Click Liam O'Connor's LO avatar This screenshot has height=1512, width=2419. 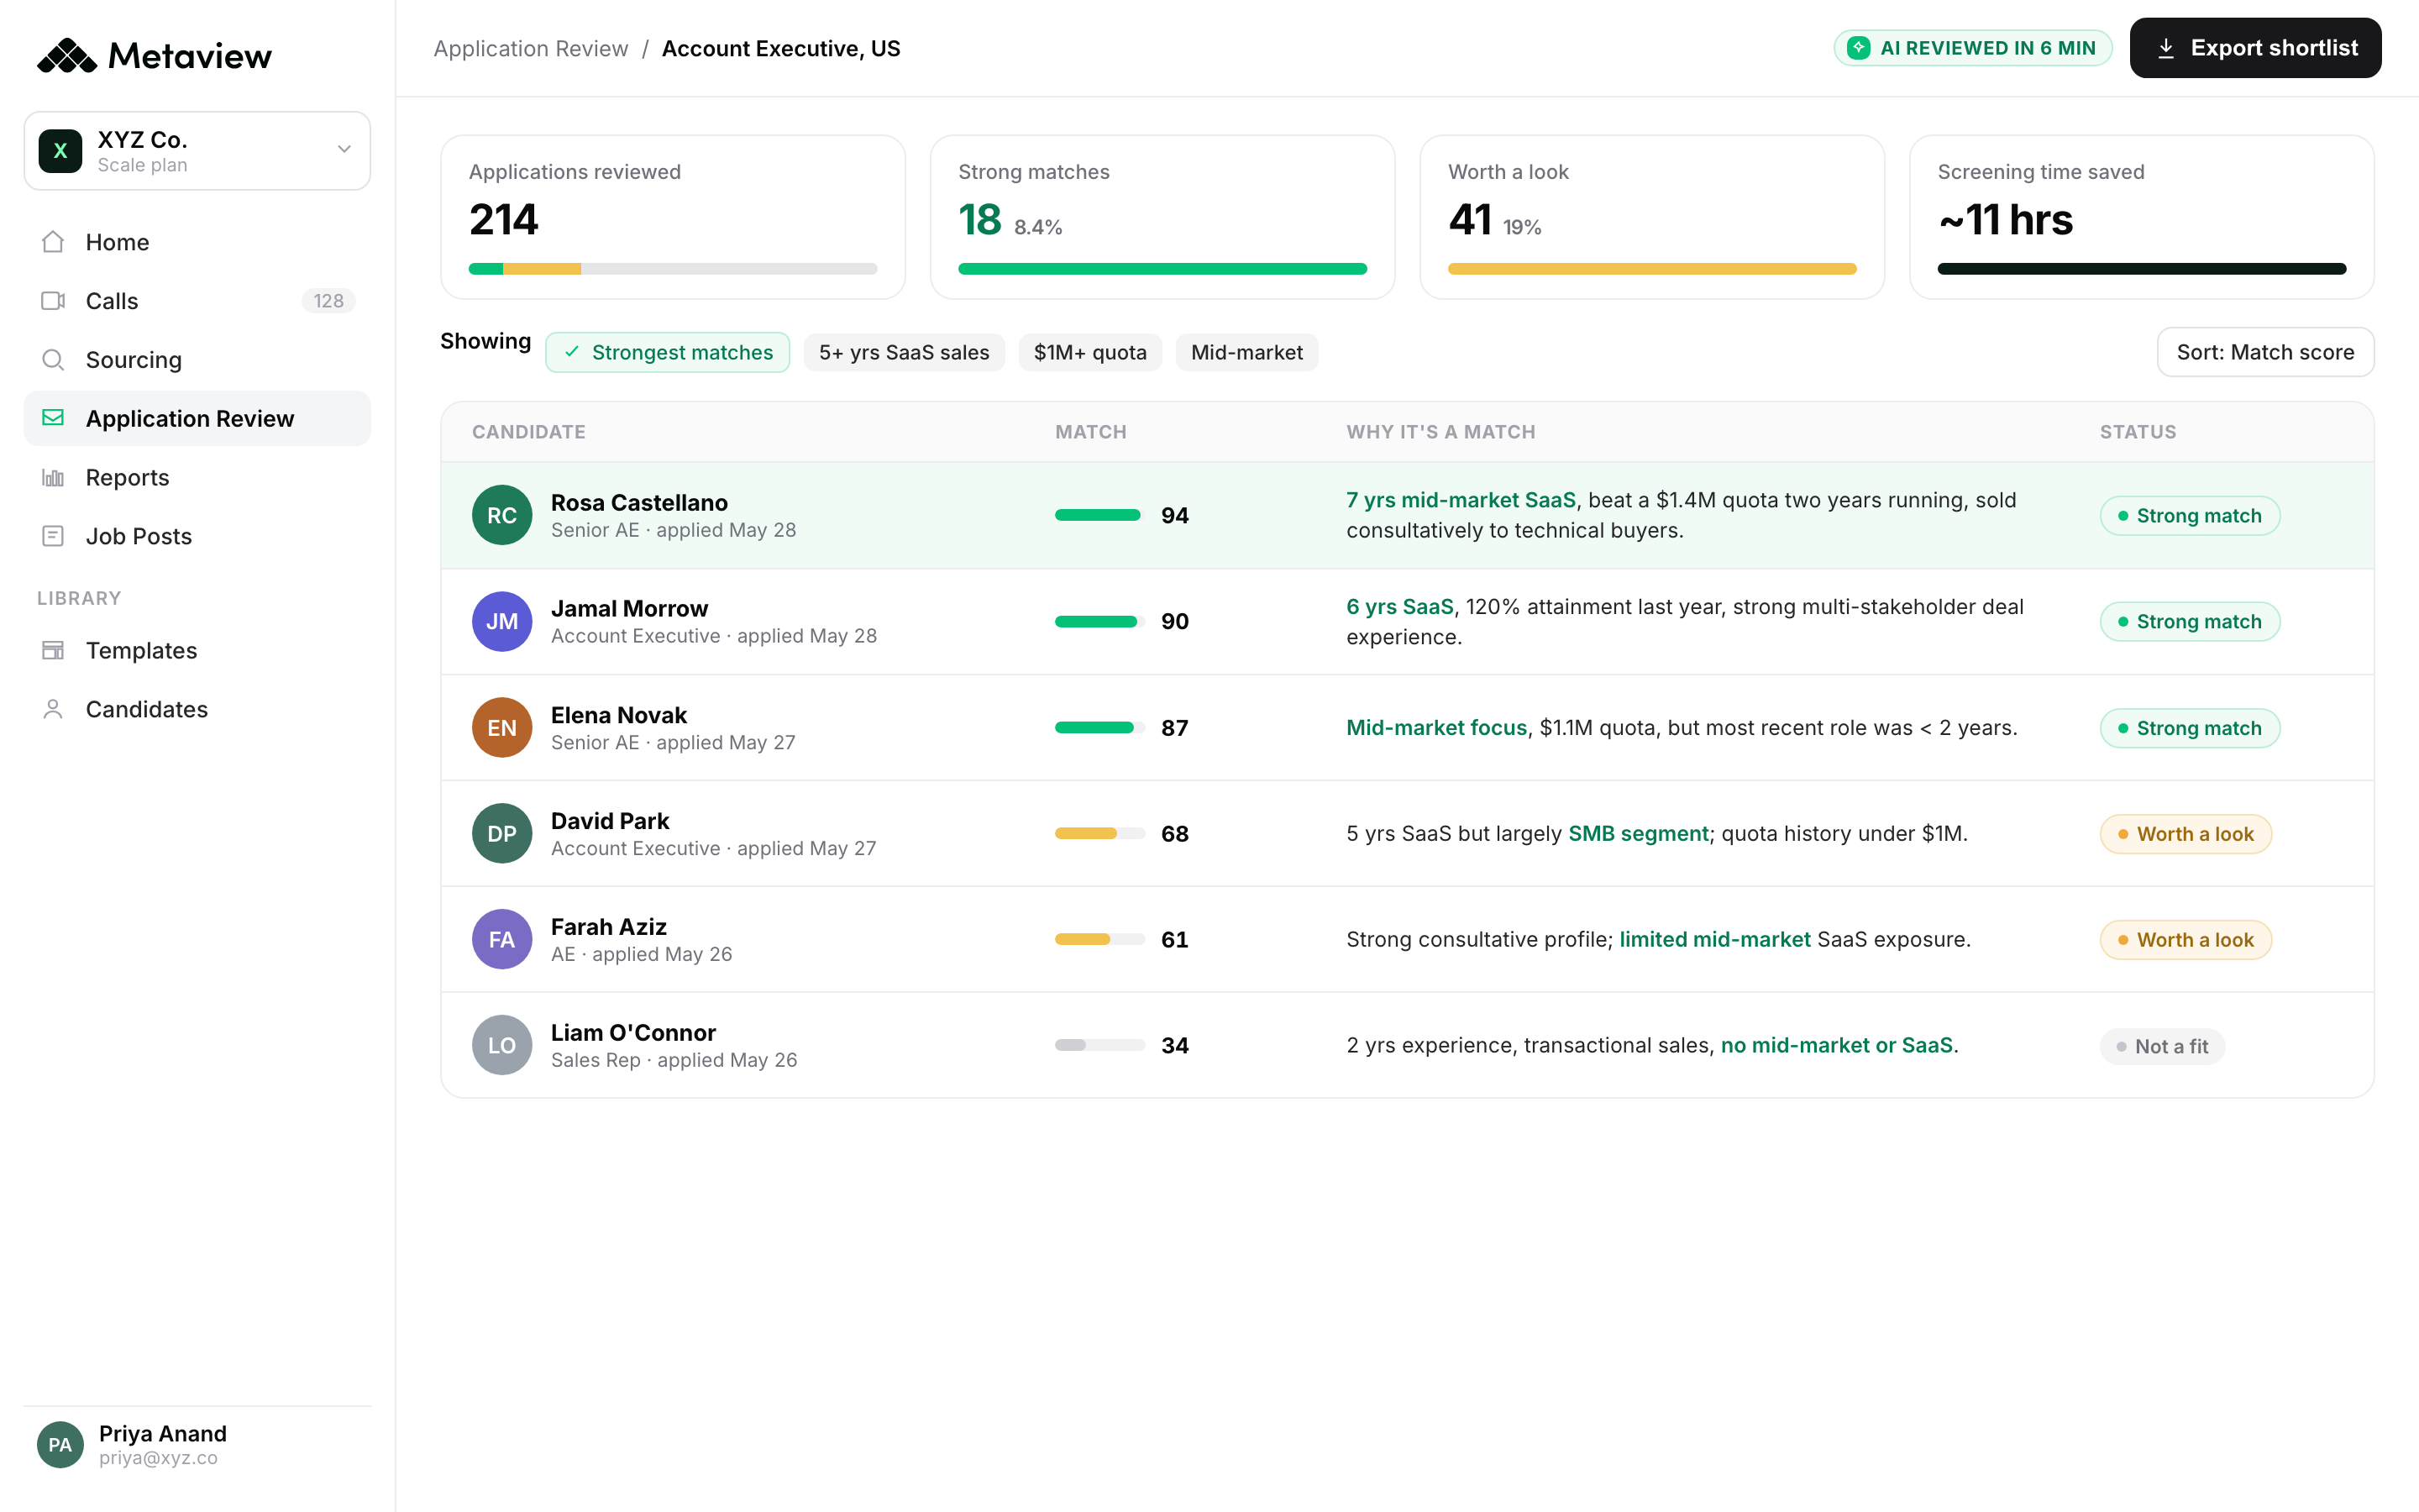pyautogui.click(x=501, y=1045)
